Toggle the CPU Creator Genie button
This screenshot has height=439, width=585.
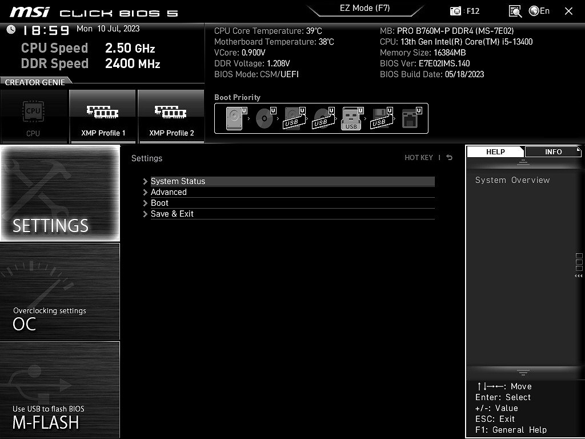point(33,116)
